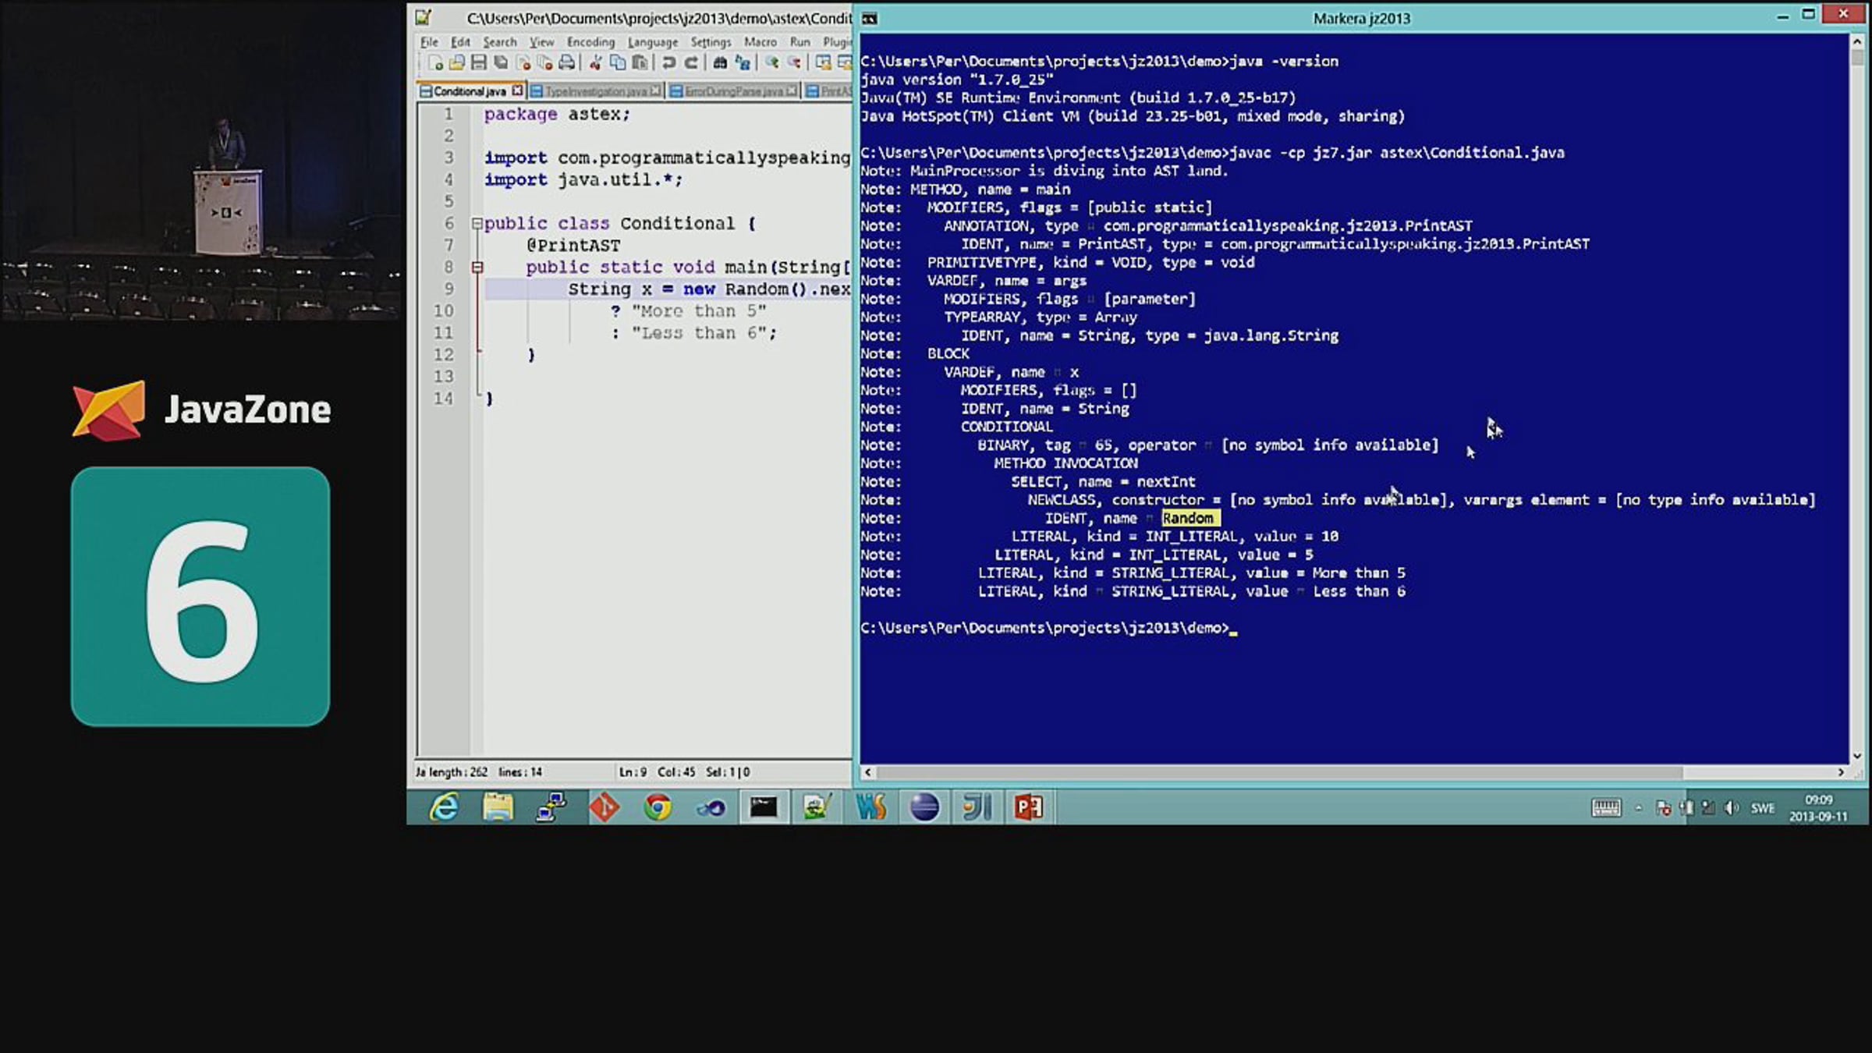
Task: Close the Conditional.java tab
Action: 517,90
